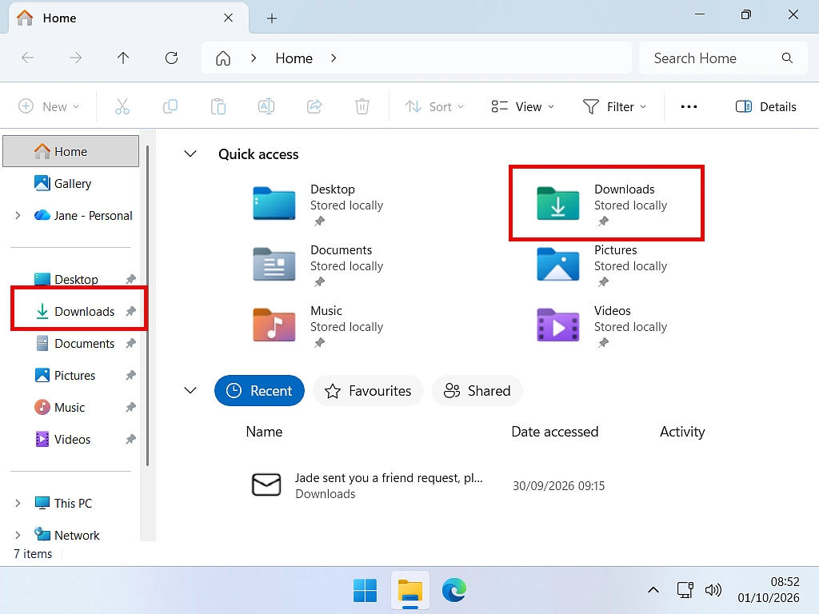
Task: Click chevron after Home in address bar
Action: [x=334, y=58]
